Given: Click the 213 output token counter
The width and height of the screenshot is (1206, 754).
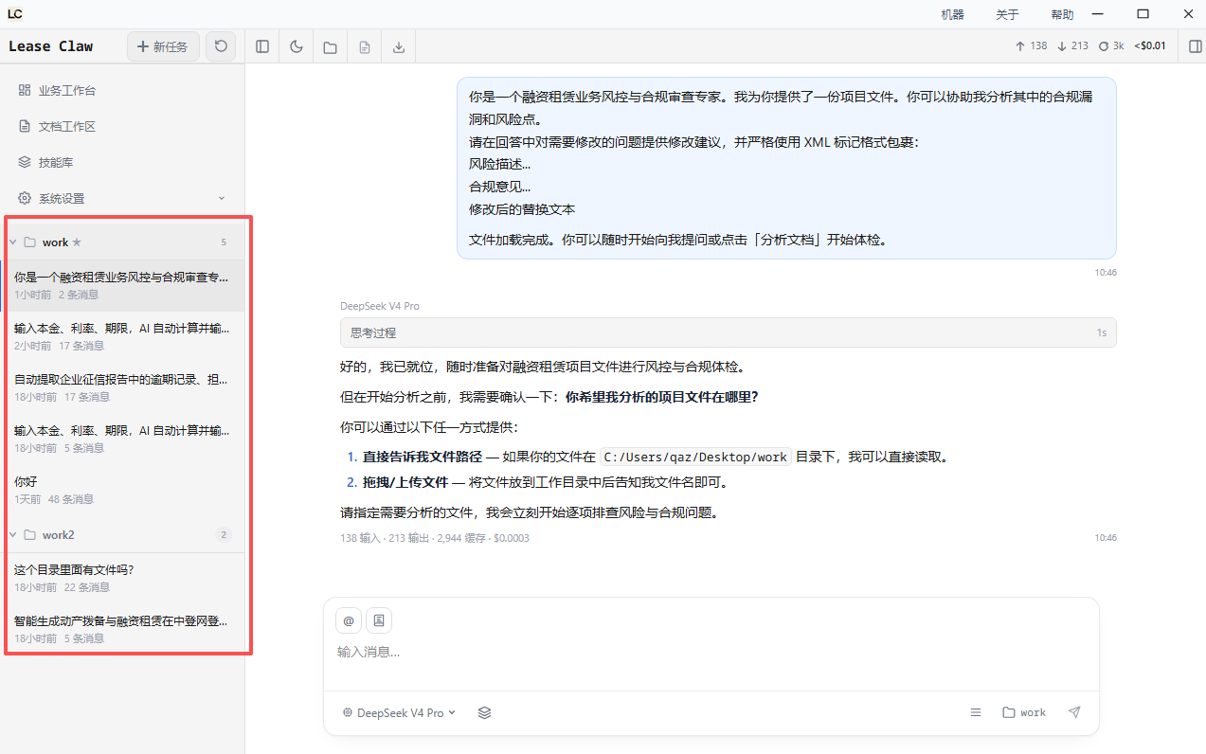Looking at the screenshot, I should tap(1072, 45).
